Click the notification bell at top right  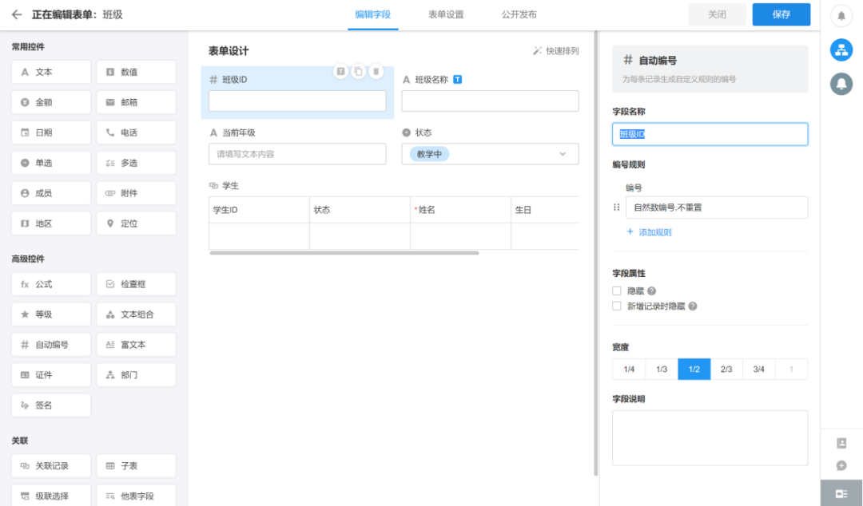tap(841, 14)
